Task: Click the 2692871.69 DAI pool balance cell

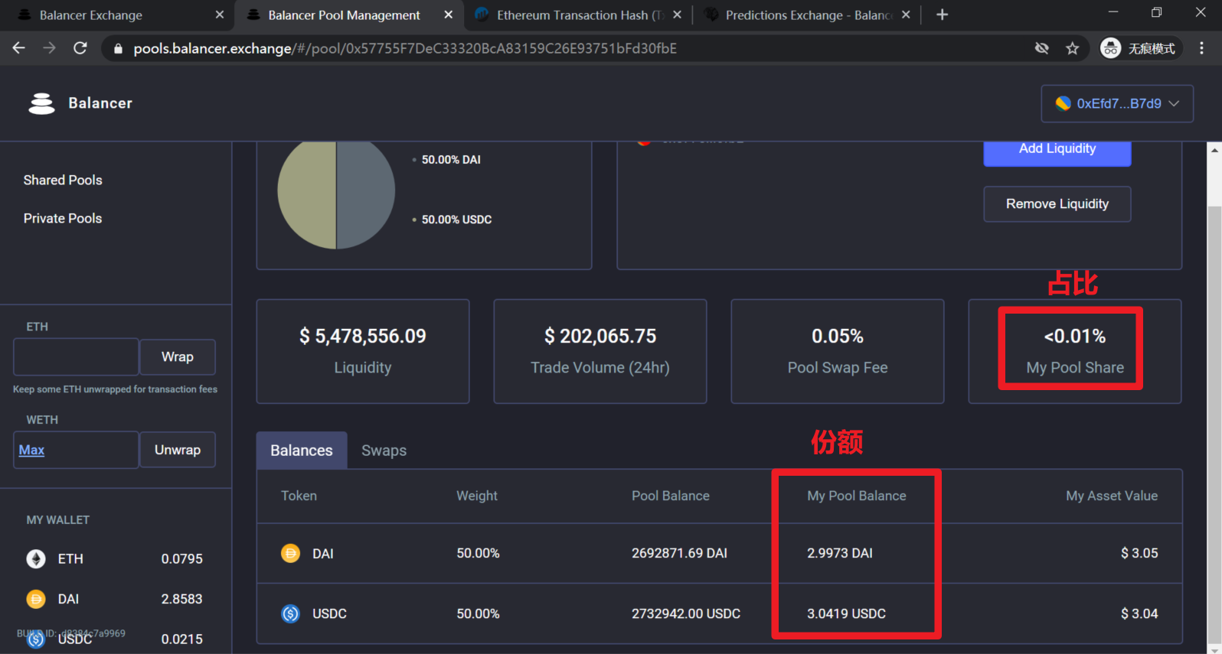Action: click(679, 553)
